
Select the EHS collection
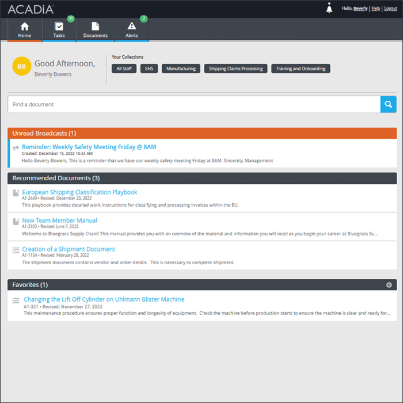tap(149, 69)
